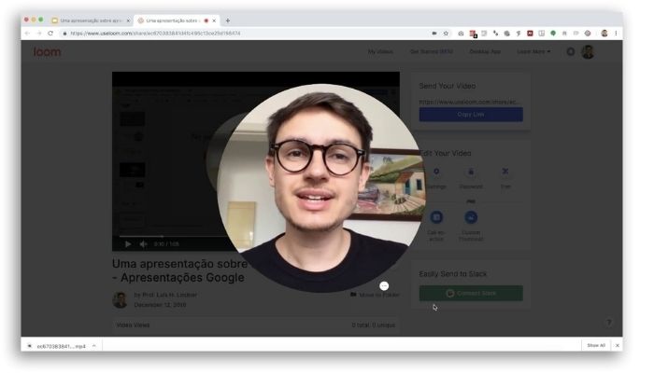Close the active loom tab
The width and height of the screenshot is (654, 373).
point(214,21)
